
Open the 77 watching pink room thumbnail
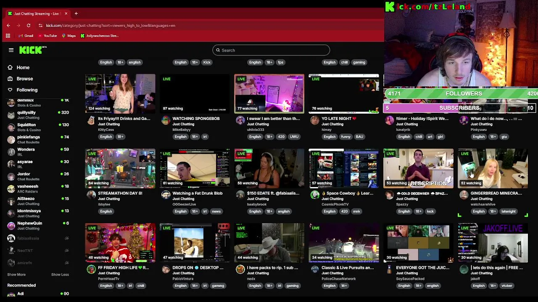tap(269, 94)
